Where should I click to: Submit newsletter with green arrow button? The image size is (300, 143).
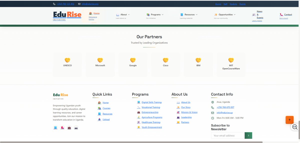tap(248, 135)
